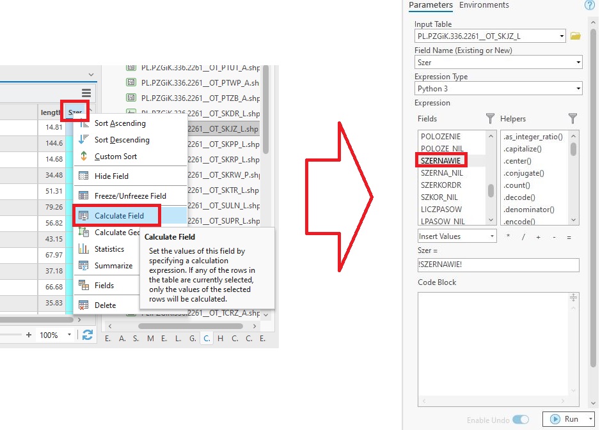Select Sort Ascending in context menu
600x430 pixels.
[120, 123]
